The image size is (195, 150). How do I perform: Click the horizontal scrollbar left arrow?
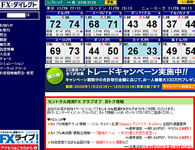[x=47, y=66]
